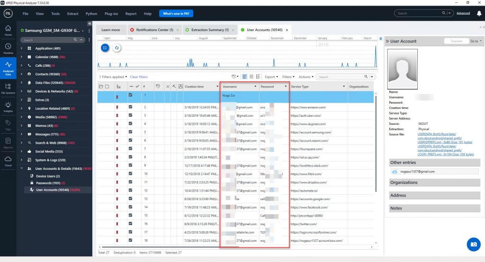Open the nogazur1337@gmail.com other entry
Viewport: 485px width, 262px height.
pyautogui.click(x=435, y=172)
